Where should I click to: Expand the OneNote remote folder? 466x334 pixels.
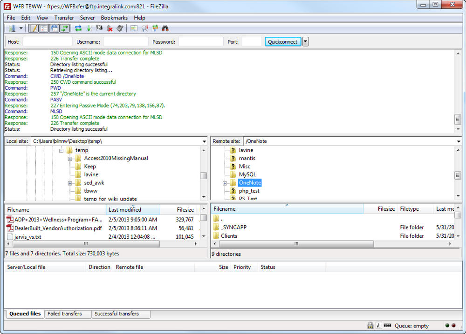[x=225, y=183]
